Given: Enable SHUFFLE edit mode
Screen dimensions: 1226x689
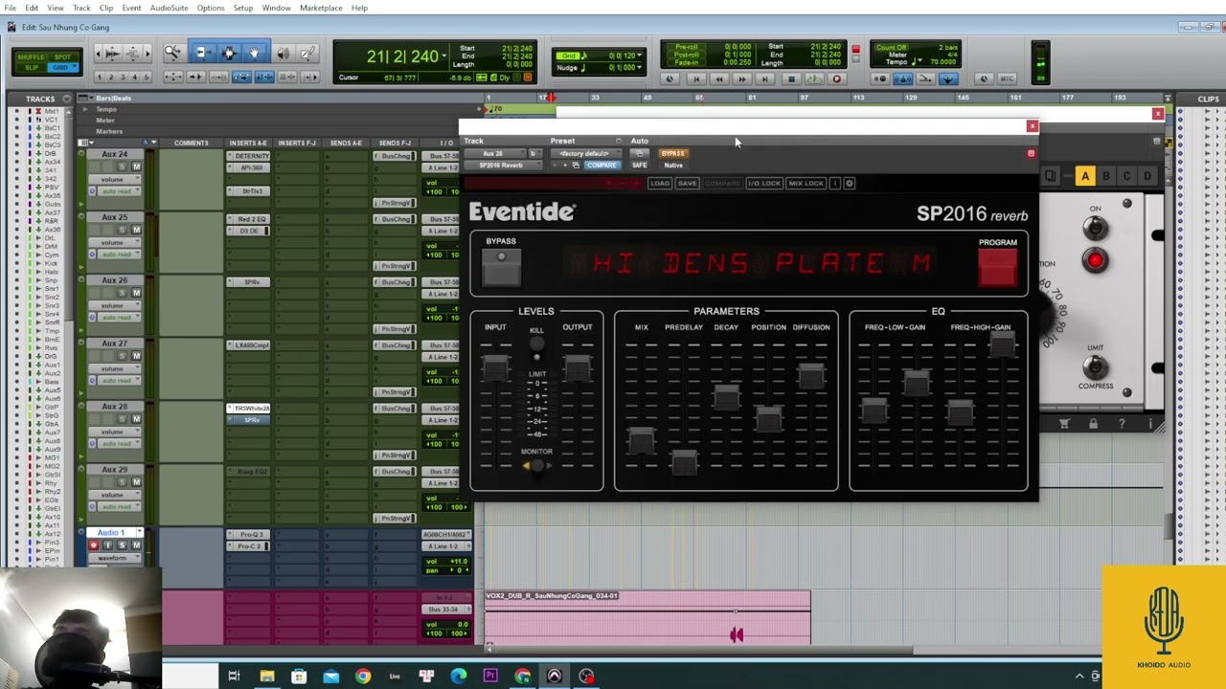Looking at the screenshot, I should click(x=32, y=56).
